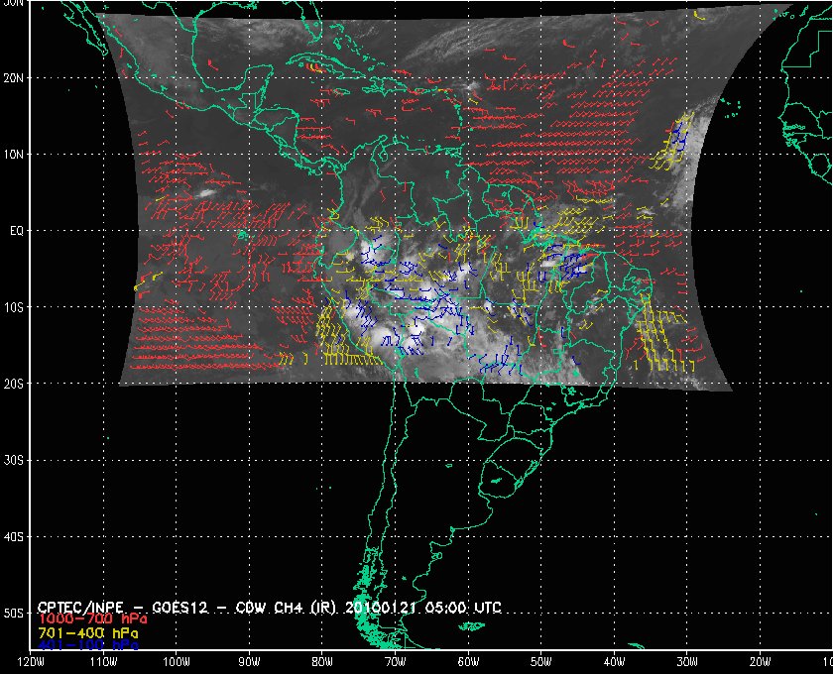The image size is (833, 674).
Task: Click the 10S latitude axis label
Action: [x=13, y=307]
